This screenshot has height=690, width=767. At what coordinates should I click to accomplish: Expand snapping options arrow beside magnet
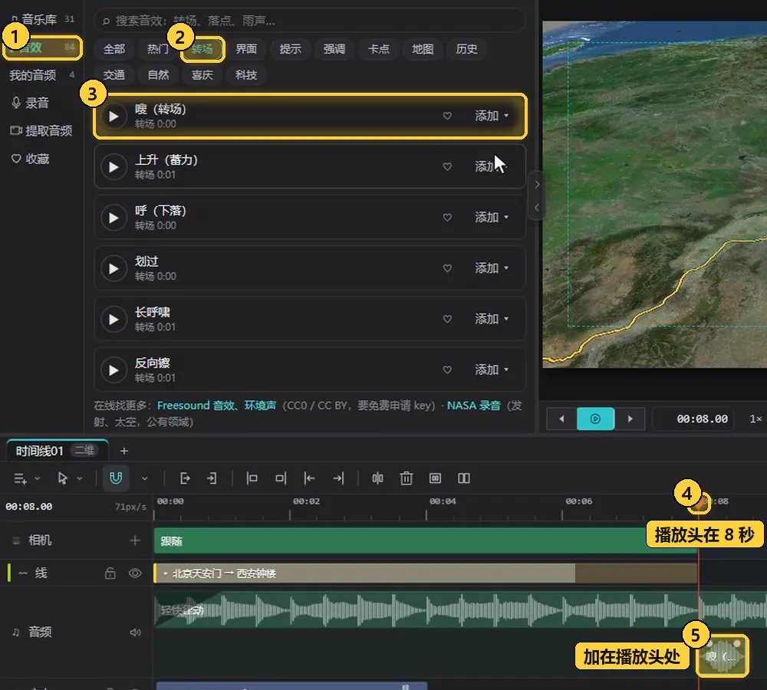click(x=144, y=478)
